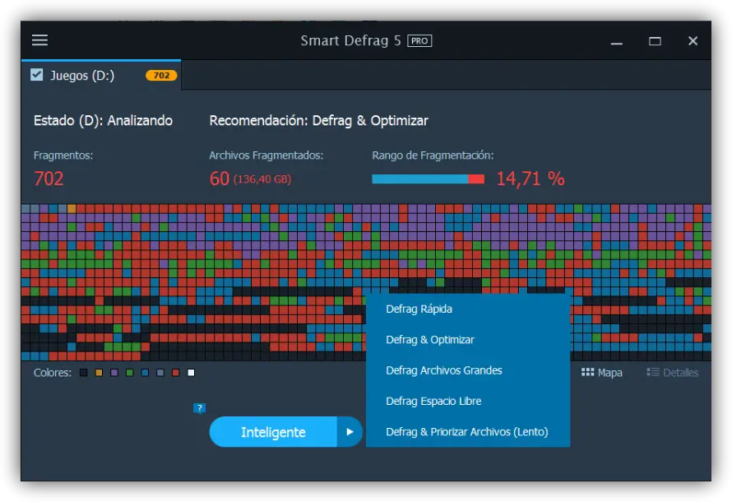Click the Mapa grid icon
Image resolution: width=732 pixels, height=502 pixels.
point(587,372)
